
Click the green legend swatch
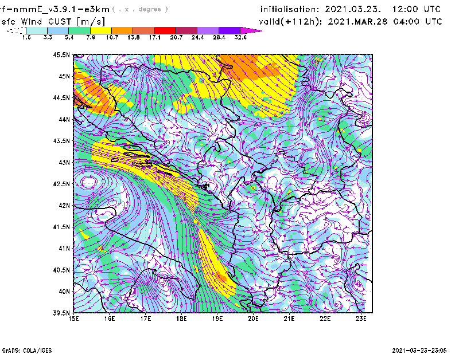tap(79, 30)
